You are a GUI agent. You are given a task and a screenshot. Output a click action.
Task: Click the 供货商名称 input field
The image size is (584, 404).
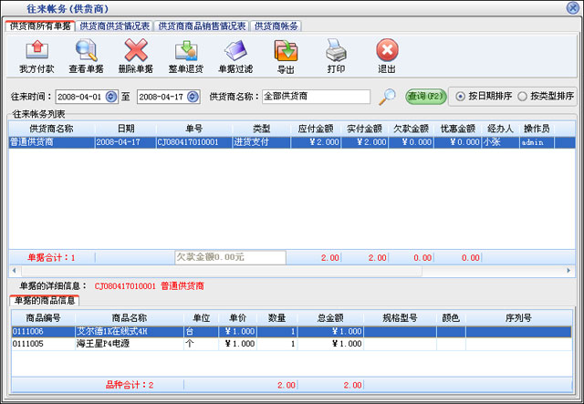315,97
